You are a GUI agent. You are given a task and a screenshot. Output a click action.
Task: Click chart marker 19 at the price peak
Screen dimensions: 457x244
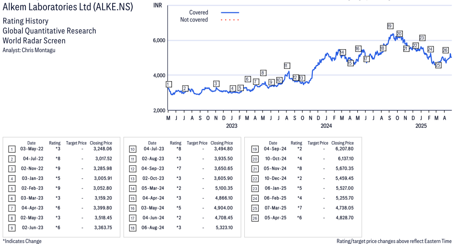point(389,26)
